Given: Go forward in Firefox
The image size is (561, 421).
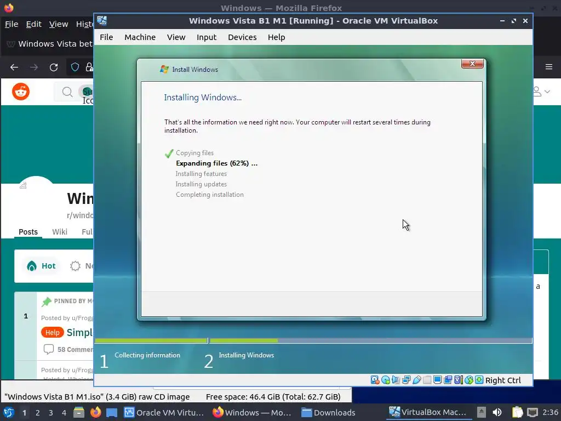Looking at the screenshot, I should tap(34, 67).
